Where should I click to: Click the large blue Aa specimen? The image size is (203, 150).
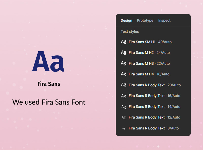pos(48,61)
